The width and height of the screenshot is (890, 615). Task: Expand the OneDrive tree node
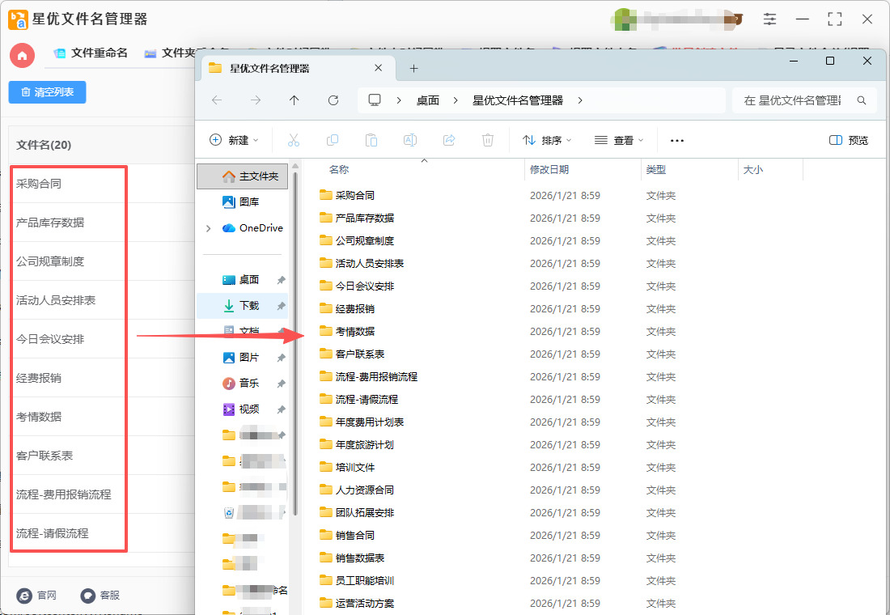click(x=208, y=228)
